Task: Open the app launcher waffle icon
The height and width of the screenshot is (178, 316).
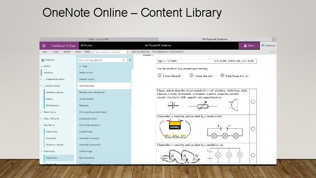Action: pos(44,46)
